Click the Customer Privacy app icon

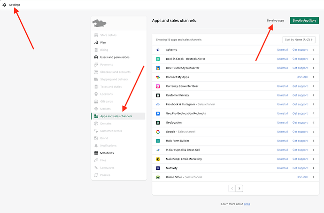158,95
